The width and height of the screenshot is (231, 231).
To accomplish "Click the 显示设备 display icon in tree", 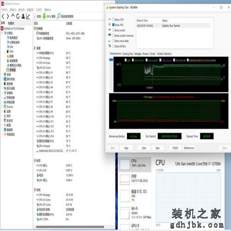I will click(5, 88).
